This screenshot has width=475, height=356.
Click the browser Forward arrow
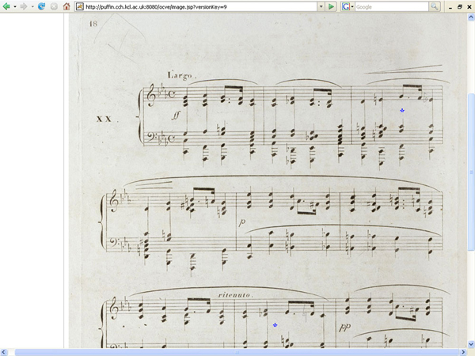point(22,6)
